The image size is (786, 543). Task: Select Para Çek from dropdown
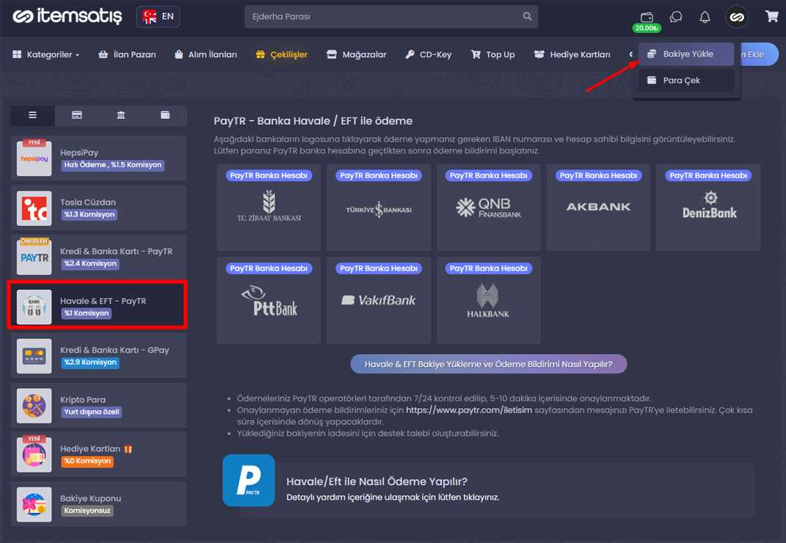[685, 80]
